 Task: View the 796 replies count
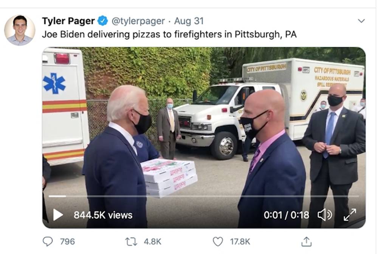[x=67, y=242]
